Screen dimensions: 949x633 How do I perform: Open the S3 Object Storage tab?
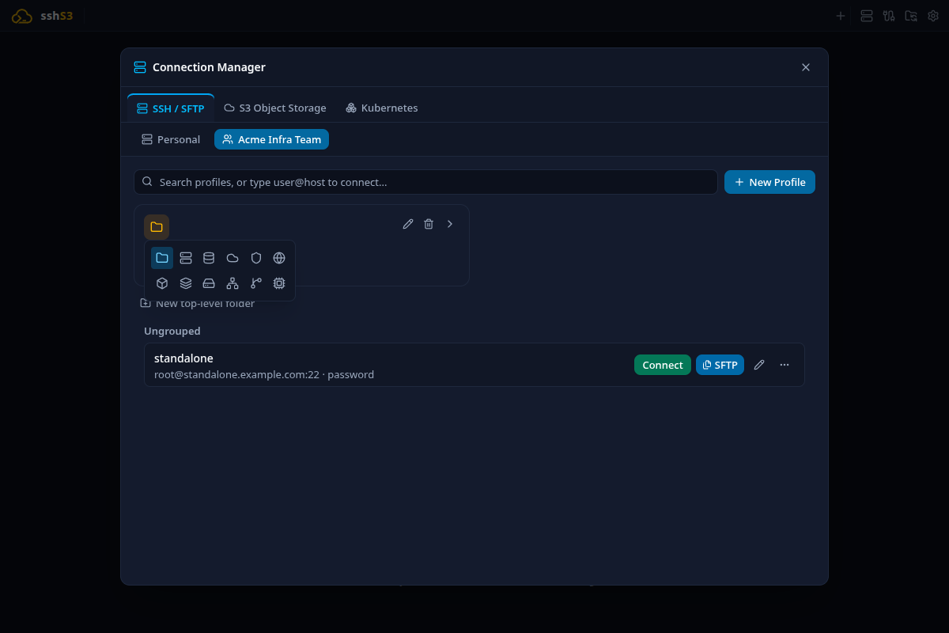[275, 108]
